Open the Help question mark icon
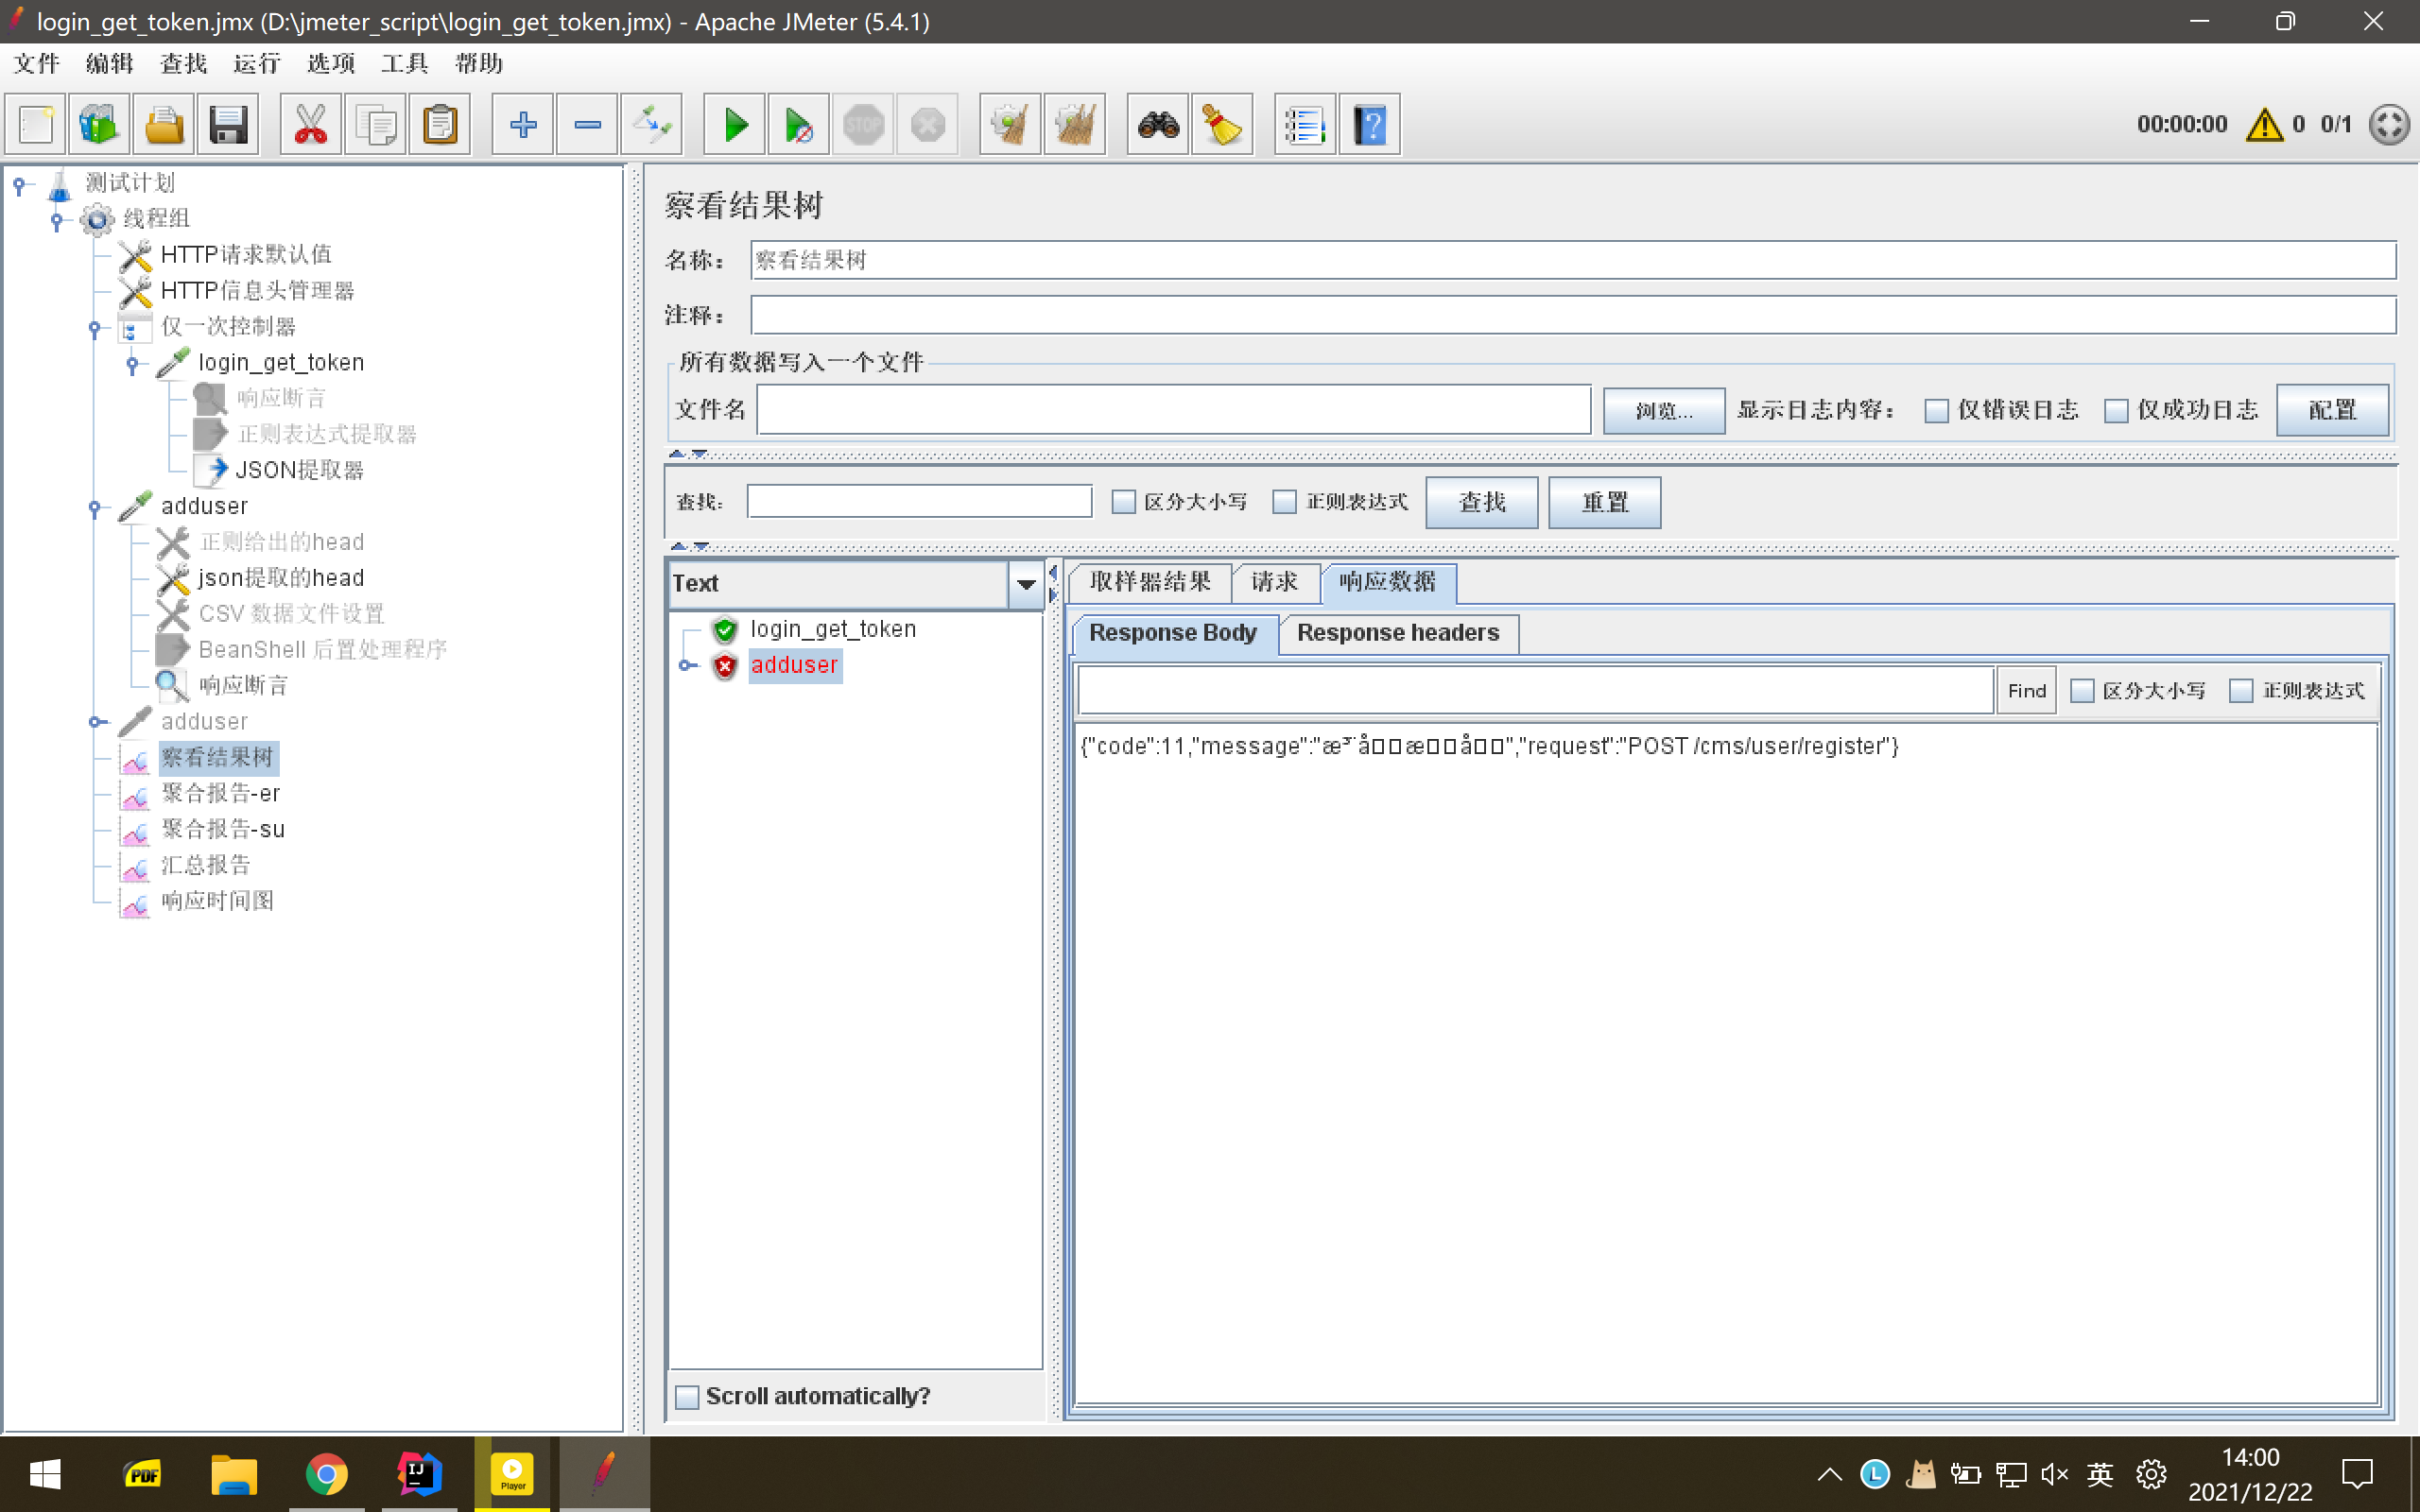This screenshot has height=1512, width=2420. click(x=1369, y=125)
